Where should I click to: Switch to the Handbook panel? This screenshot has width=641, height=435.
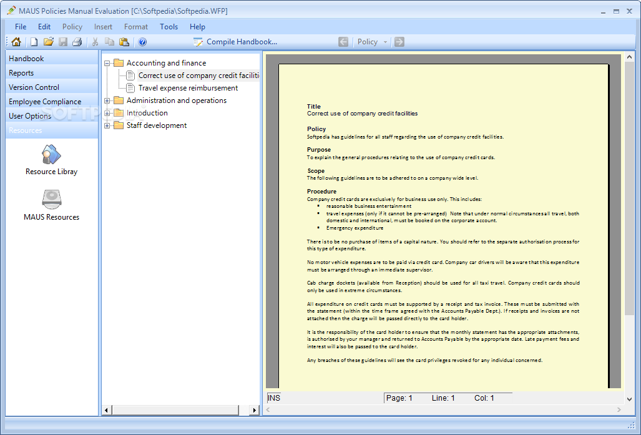coord(52,59)
